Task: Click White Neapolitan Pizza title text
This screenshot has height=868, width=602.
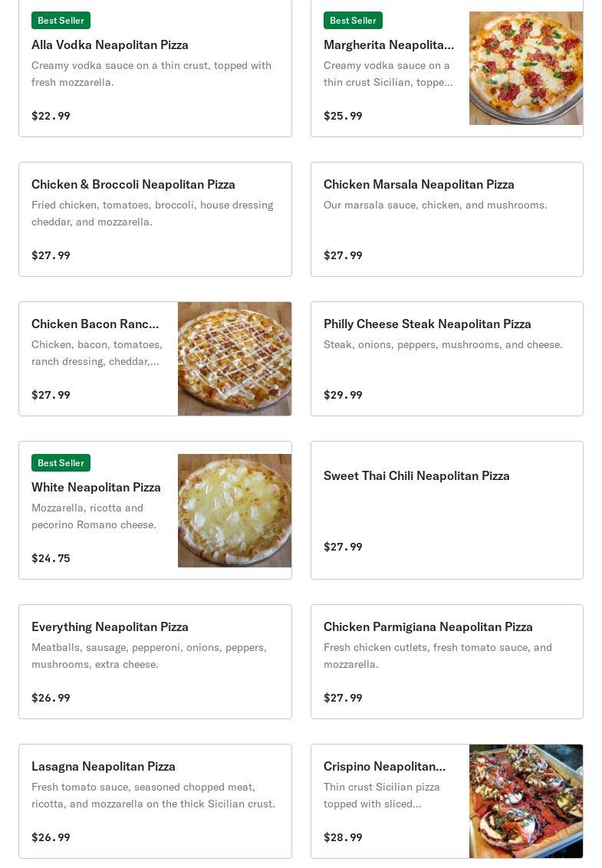Action: point(96,487)
